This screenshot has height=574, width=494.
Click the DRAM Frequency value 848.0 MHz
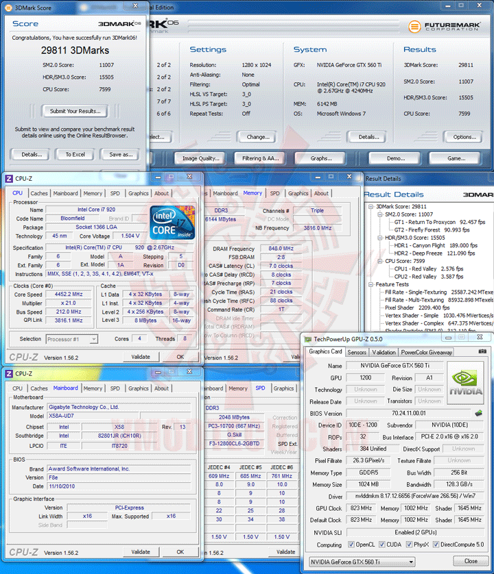[281, 249]
